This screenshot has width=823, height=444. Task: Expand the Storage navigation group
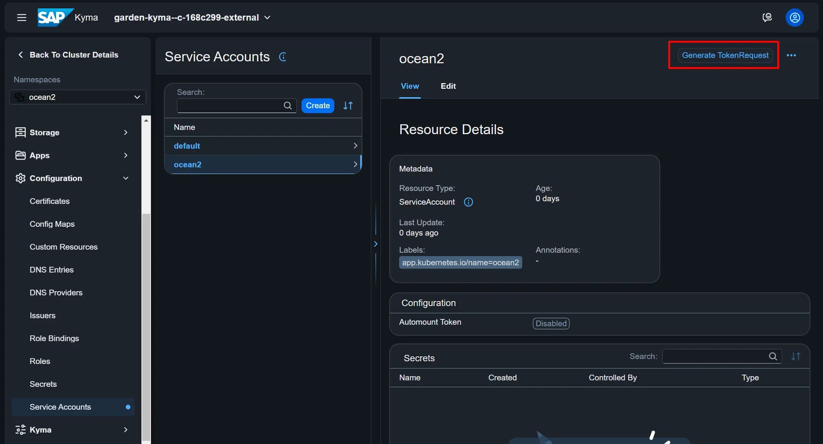tap(126, 132)
